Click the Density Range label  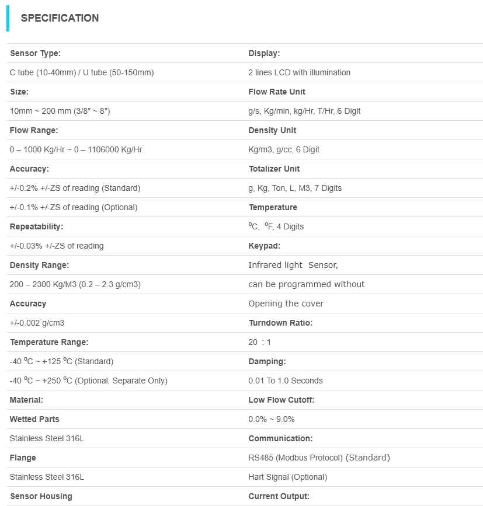coord(39,265)
